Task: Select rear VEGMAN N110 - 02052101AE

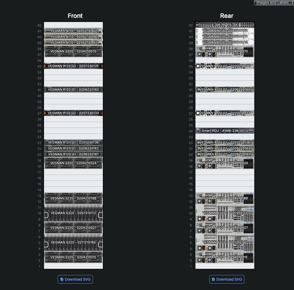Action: click(225, 42)
